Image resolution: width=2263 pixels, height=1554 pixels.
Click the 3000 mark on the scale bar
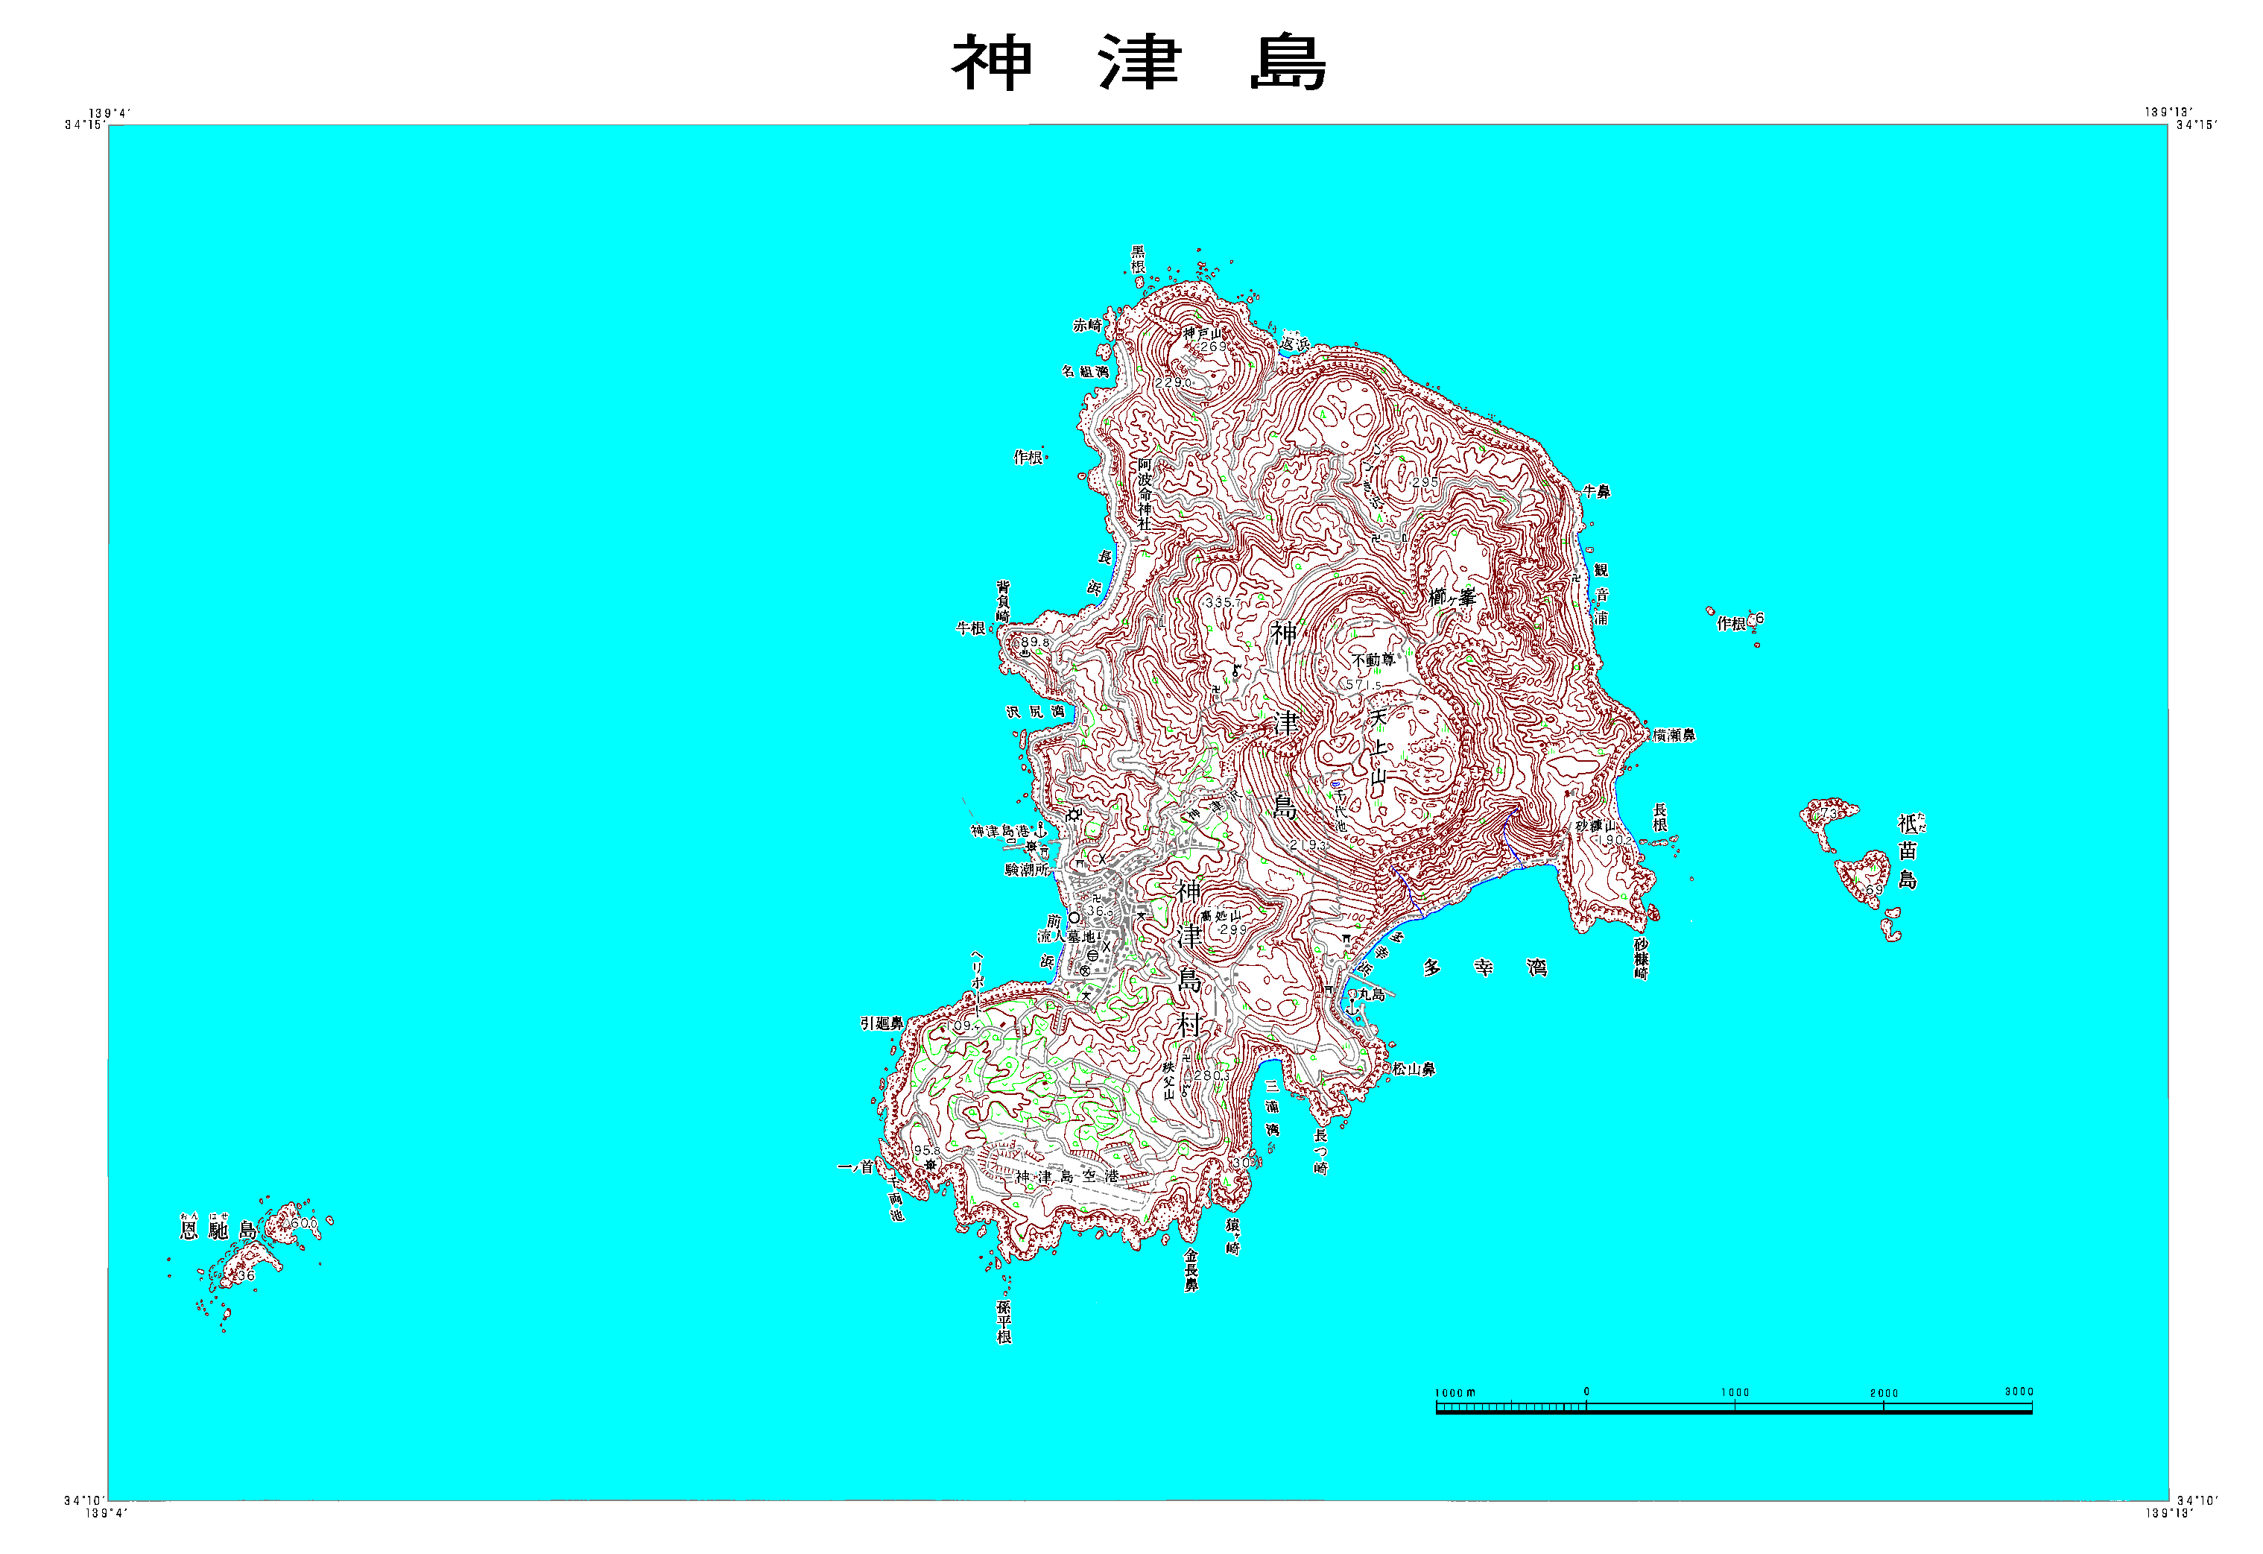coord(2019,1392)
